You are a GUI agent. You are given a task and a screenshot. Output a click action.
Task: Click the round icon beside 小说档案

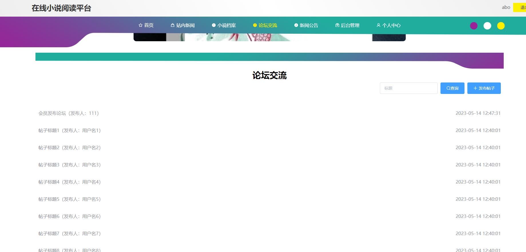point(214,25)
